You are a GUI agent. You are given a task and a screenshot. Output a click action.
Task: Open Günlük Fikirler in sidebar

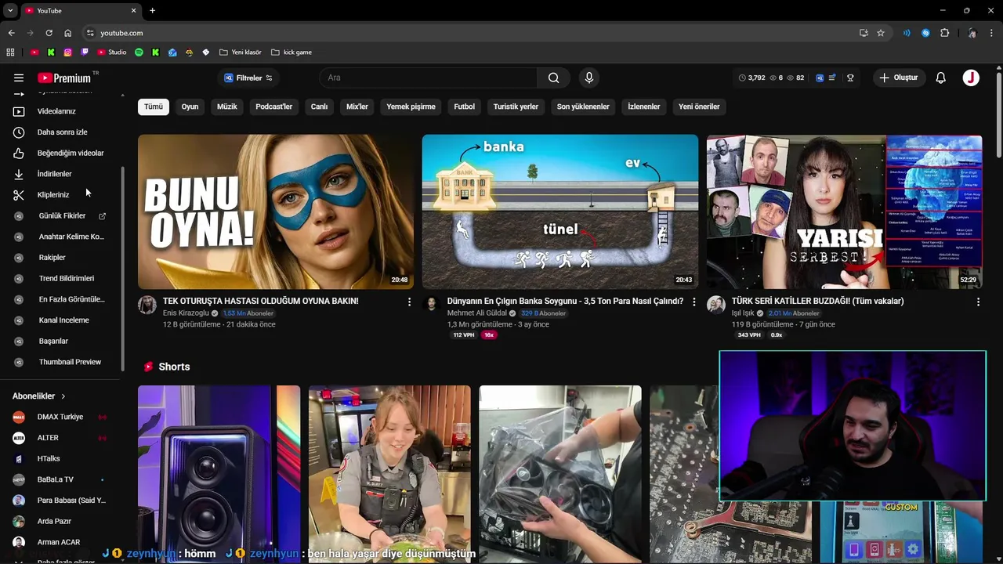(x=62, y=215)
